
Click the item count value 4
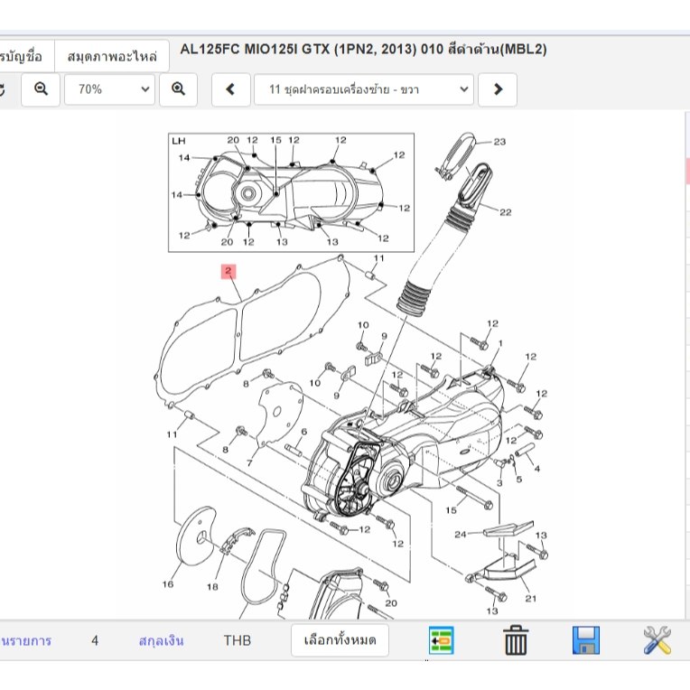[95, 640]
